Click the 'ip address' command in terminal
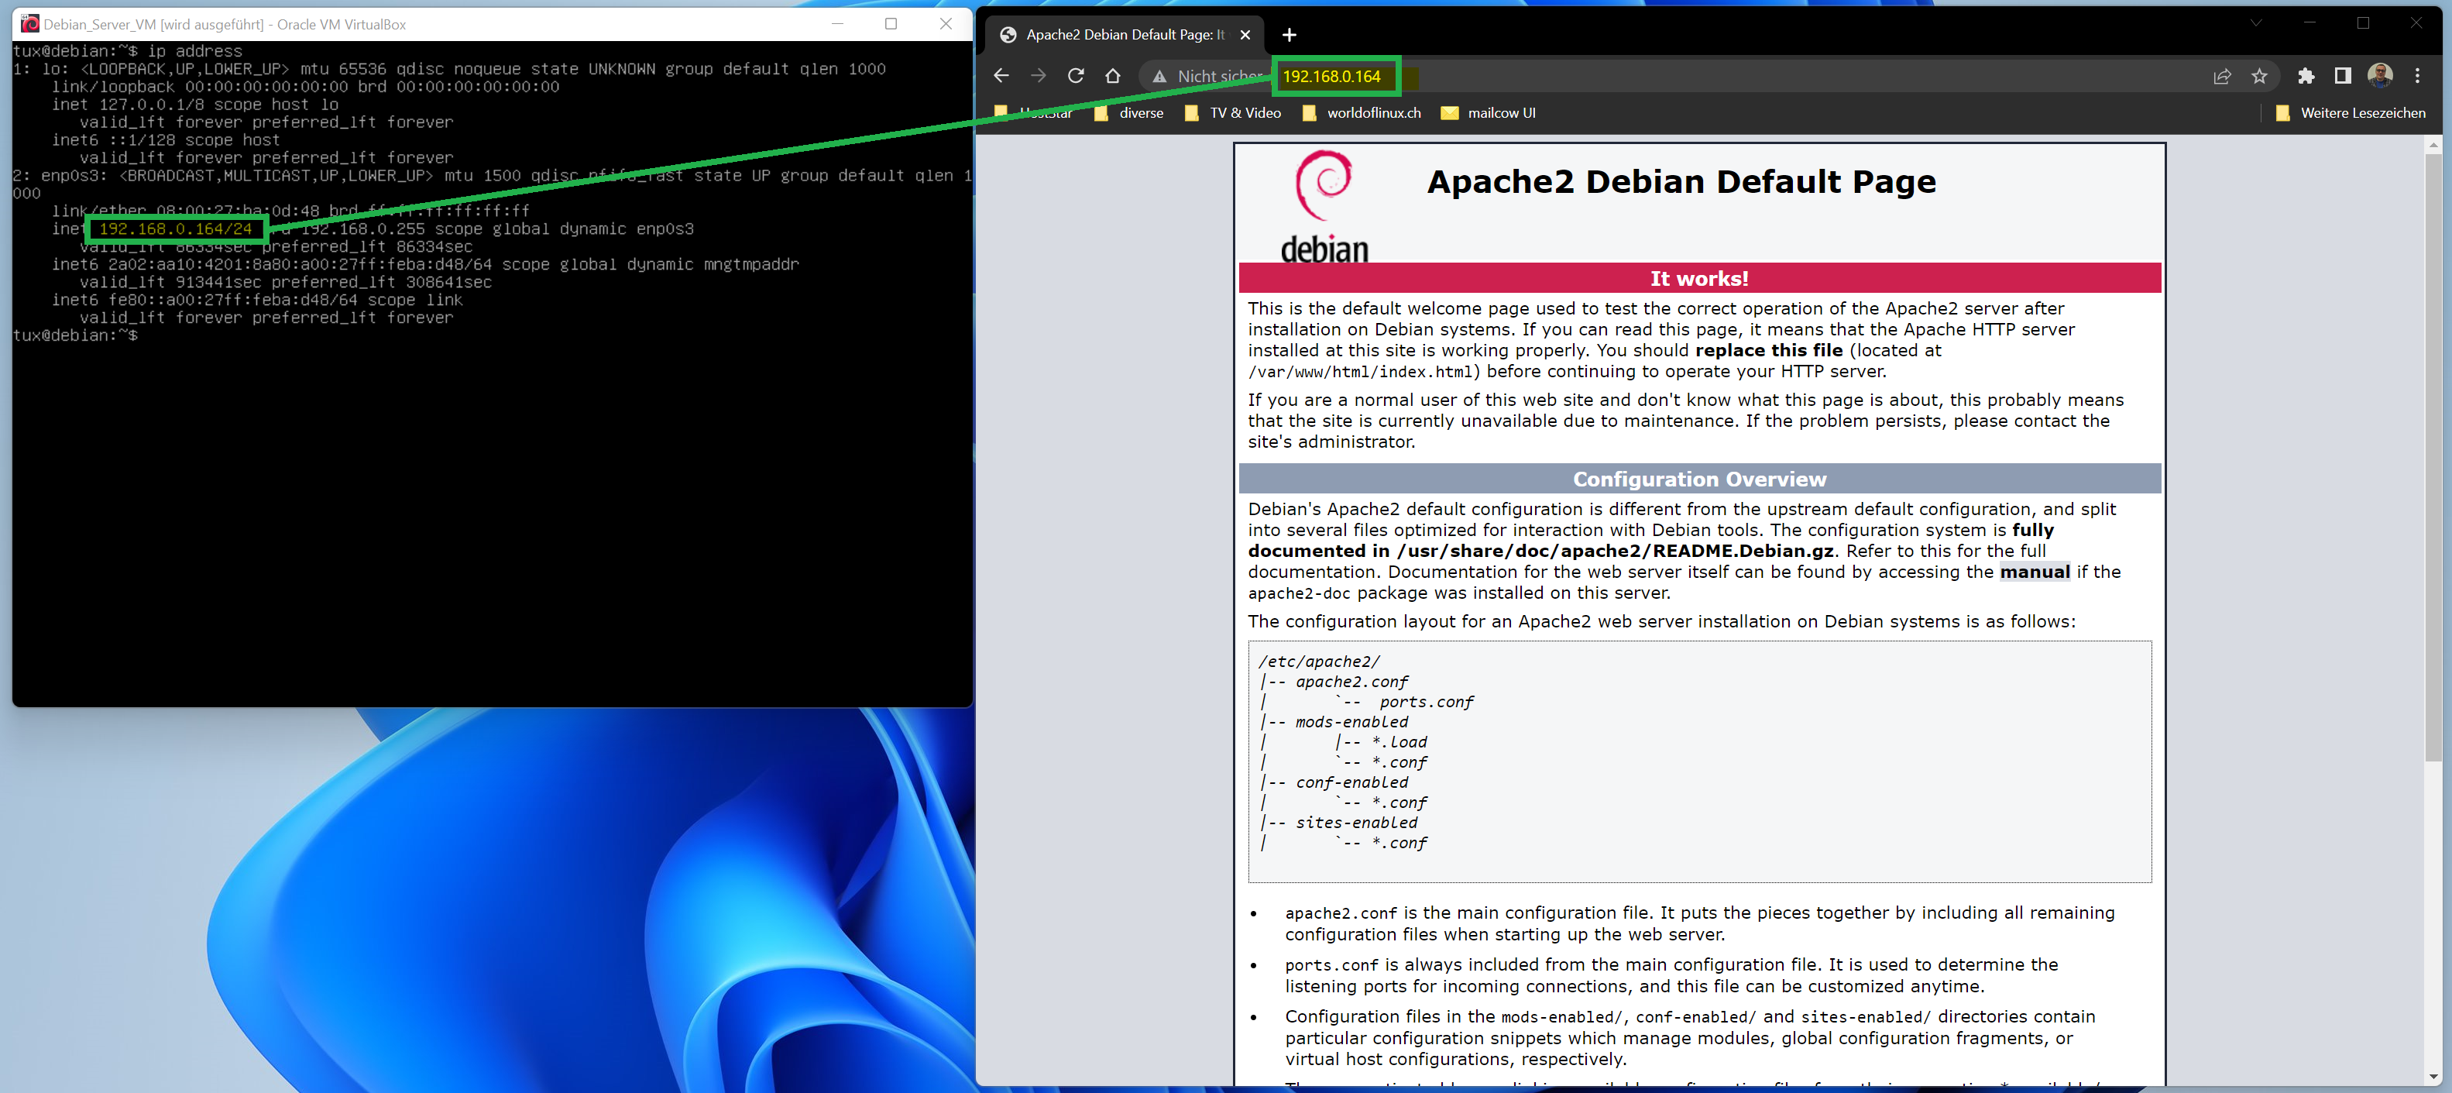Screen dimensions: 2452x1093 (194, 51)
